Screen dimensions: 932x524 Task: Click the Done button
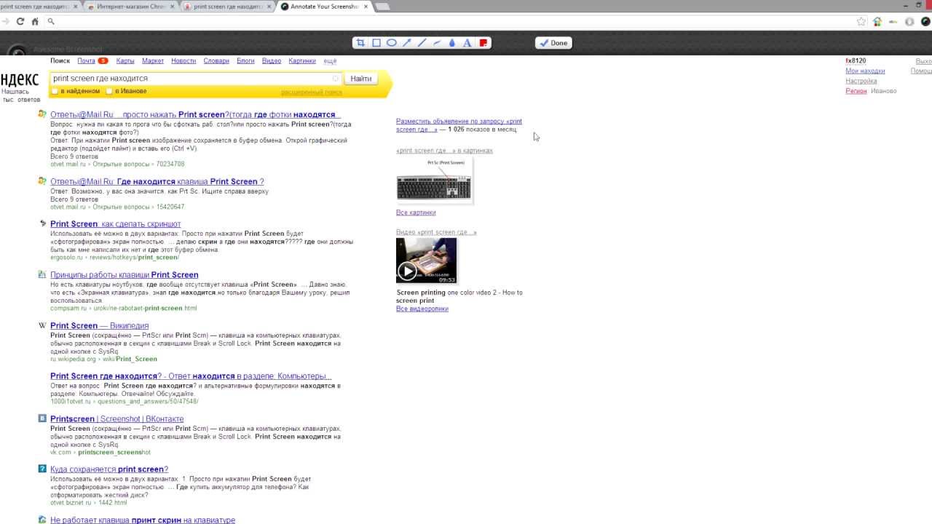pyautogui.click(x=554, y=43)
